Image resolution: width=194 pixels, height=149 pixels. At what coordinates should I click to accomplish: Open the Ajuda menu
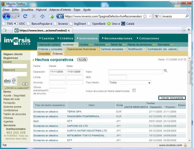[87, 10]
